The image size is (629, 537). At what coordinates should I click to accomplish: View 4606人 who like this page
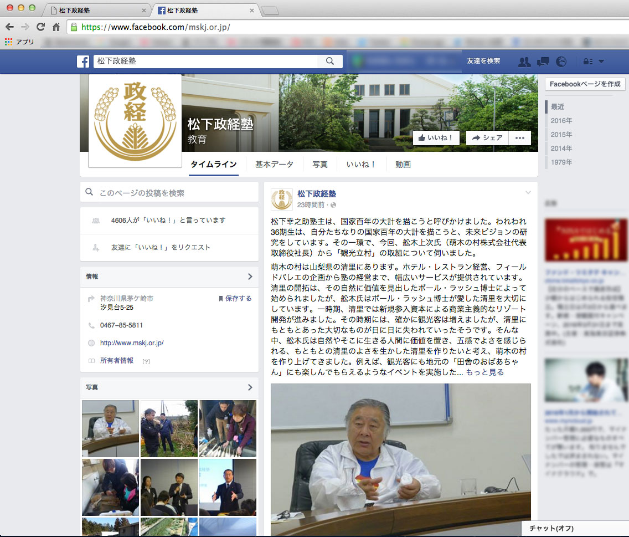168,220
